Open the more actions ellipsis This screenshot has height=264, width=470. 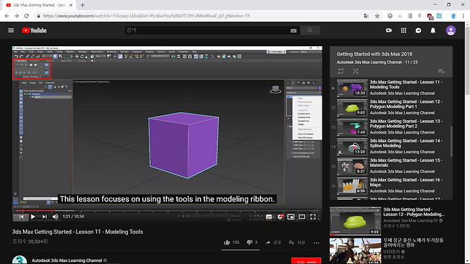tap(316, 242)
